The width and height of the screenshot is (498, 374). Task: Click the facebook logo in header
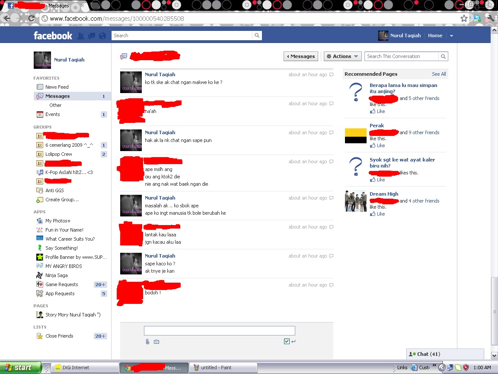click(x=53, y=35)
